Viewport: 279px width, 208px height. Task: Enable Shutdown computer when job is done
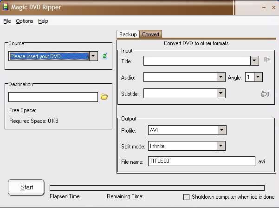click(186, 197)
